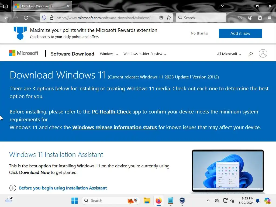Go back using the back arrow
Viewport: 276px width, 207px height.
tap(6, 18)
